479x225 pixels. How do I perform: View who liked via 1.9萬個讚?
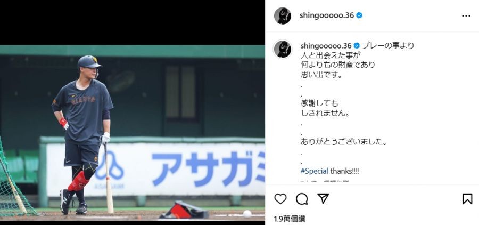pyautogui.click(x=290, y=219)
